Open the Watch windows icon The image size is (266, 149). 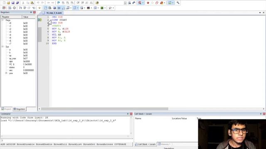tap(68, 8)
